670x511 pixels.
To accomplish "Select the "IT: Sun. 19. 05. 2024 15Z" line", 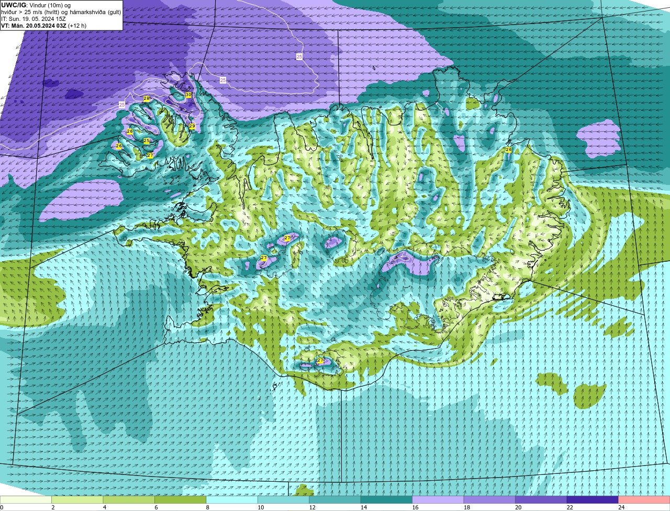I will pyautogui.click(x=33, y=18).
